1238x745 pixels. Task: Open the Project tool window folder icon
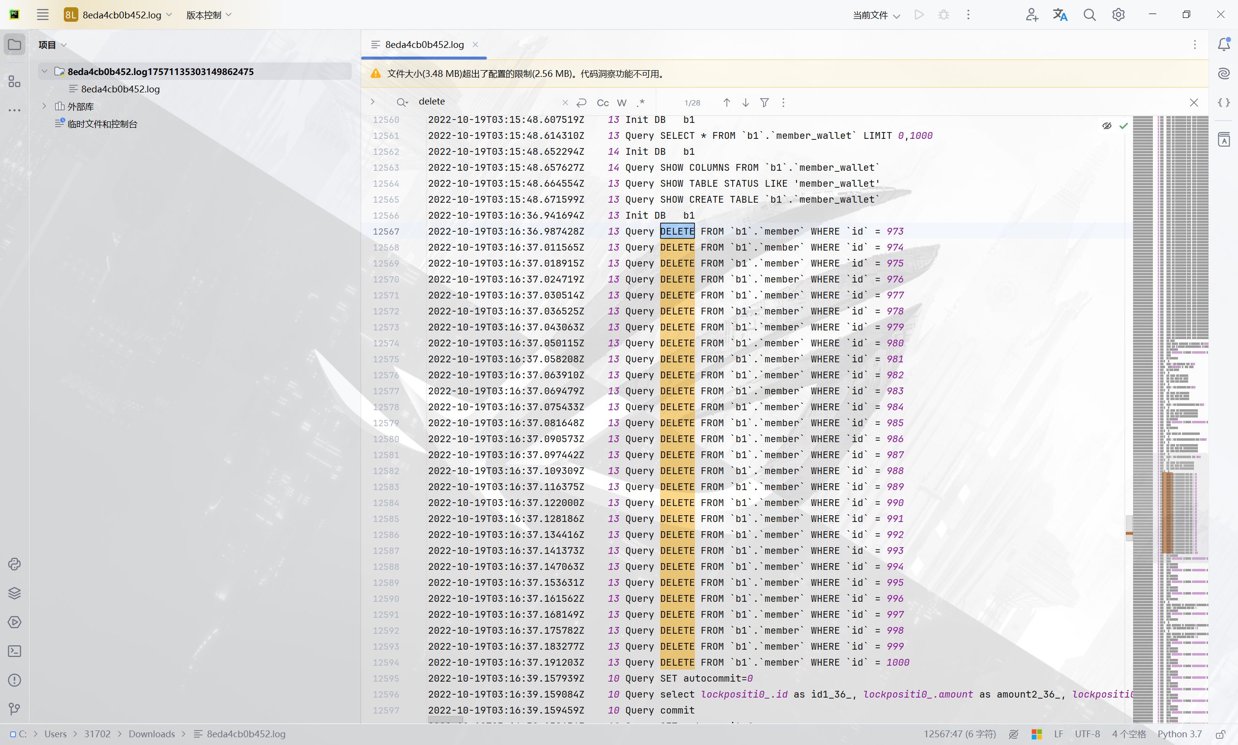pos(15,45)
